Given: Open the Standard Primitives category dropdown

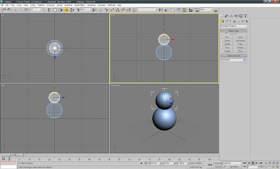Looking at the screenshot, I should 234,26.
